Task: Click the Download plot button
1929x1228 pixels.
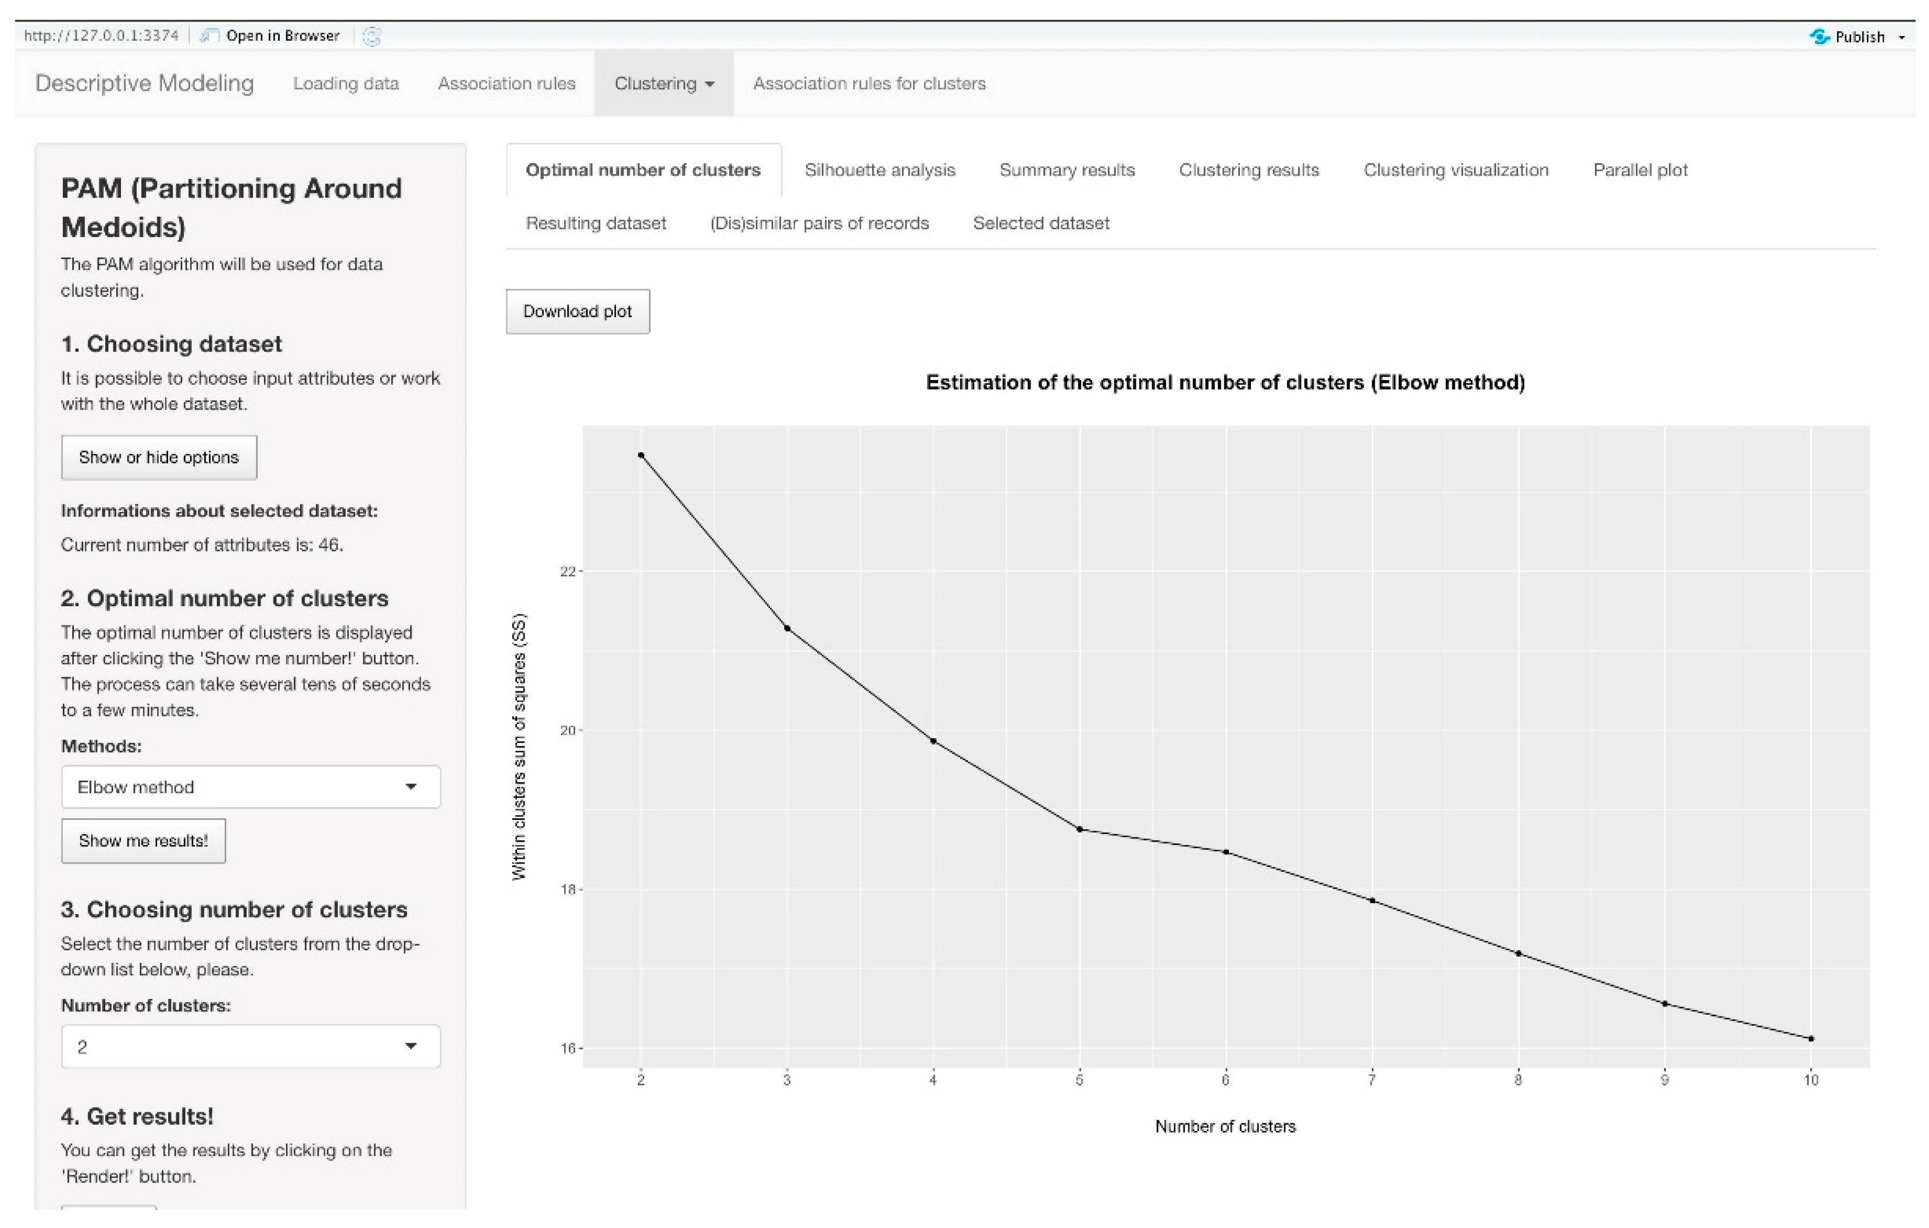Action: click(x=577, y=312)
